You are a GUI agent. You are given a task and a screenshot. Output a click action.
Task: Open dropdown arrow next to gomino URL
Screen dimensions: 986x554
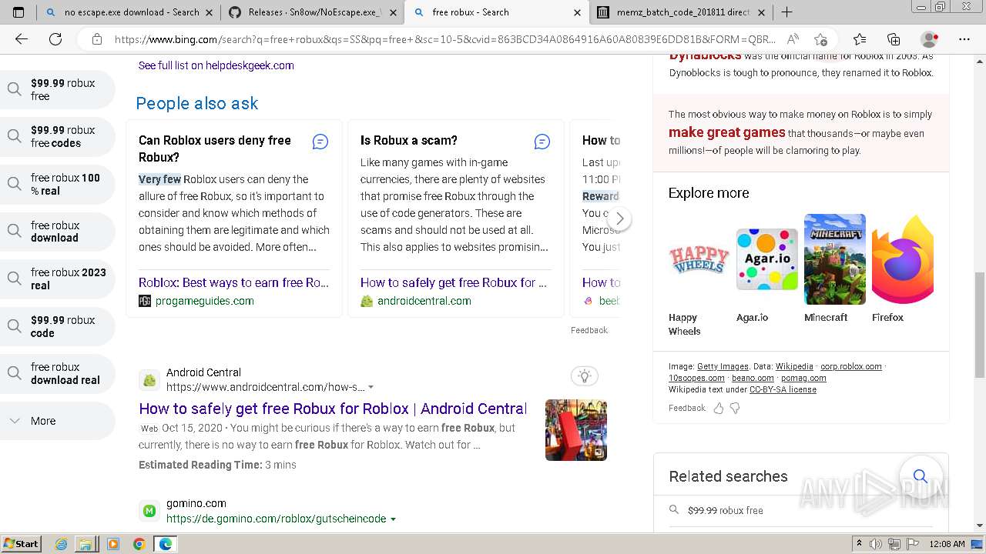(393, 519)
